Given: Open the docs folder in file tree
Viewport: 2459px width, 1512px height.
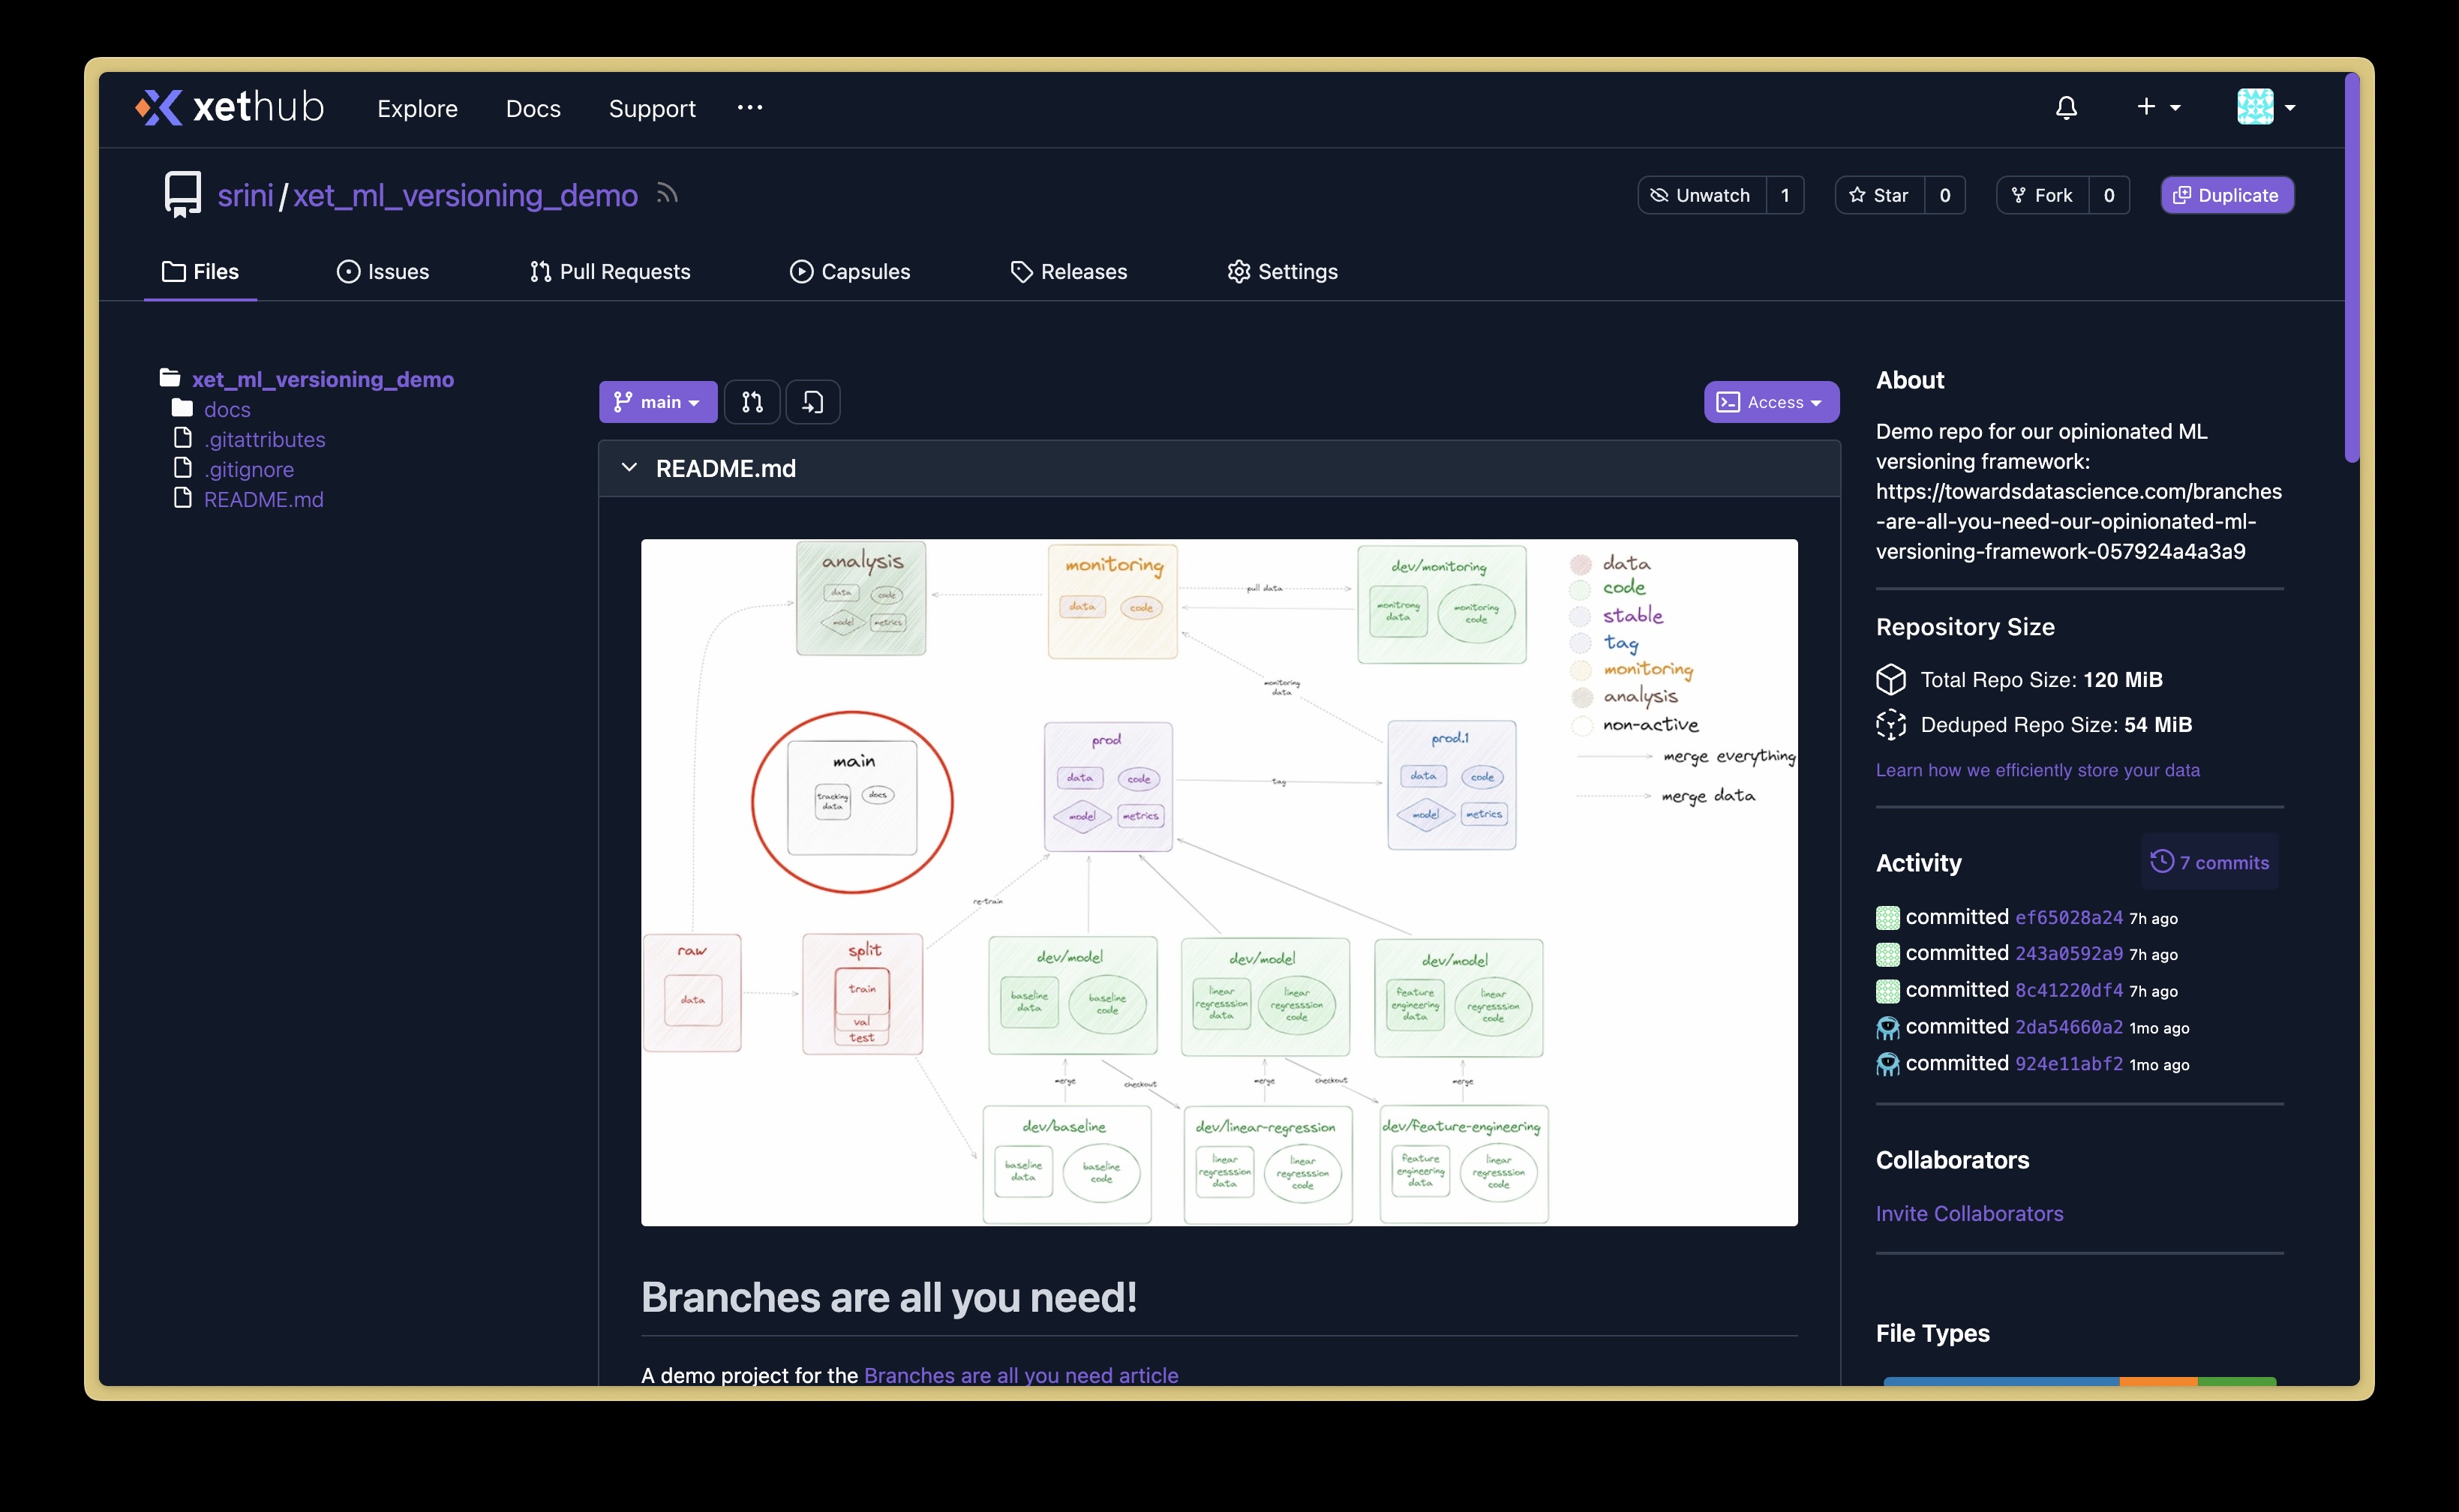Looking at the screenshot, I should point(227,409).
